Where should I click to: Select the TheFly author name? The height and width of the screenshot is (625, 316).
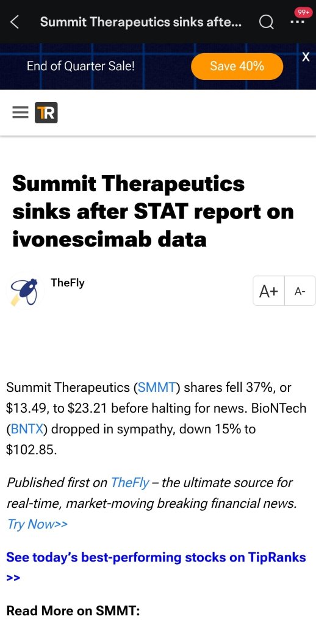click(x=68, y=283)
